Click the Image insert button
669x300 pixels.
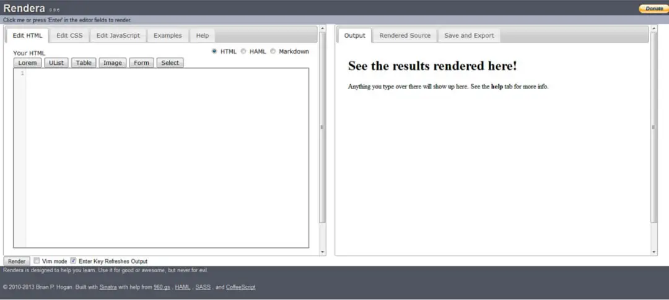(113, 62)
